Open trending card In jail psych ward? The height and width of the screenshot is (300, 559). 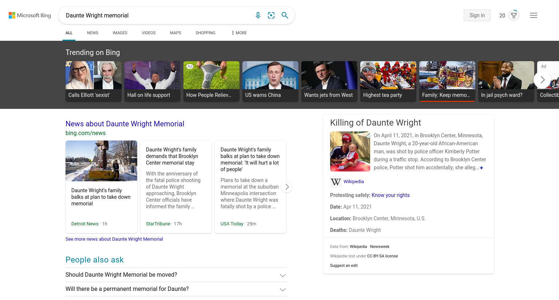click(x=506, y=81)
